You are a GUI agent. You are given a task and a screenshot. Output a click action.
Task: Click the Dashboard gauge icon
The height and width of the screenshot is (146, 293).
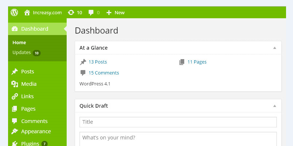pyautogui.click(x=15, y=29)
